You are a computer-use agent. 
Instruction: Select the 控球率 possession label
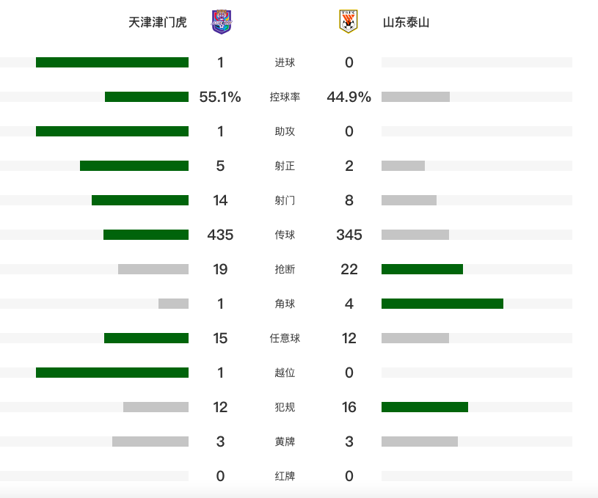[285, 97]
